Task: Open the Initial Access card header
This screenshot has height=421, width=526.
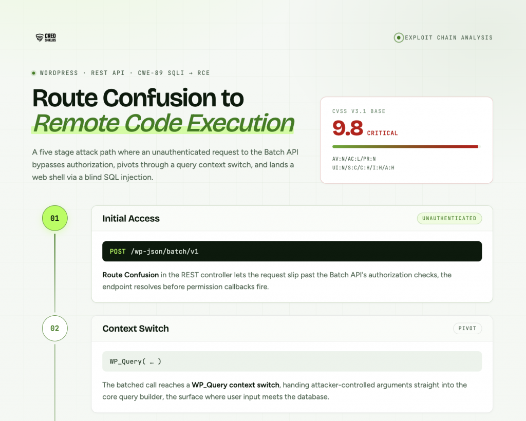Action: pyautogui.click(x=292, y=218)
